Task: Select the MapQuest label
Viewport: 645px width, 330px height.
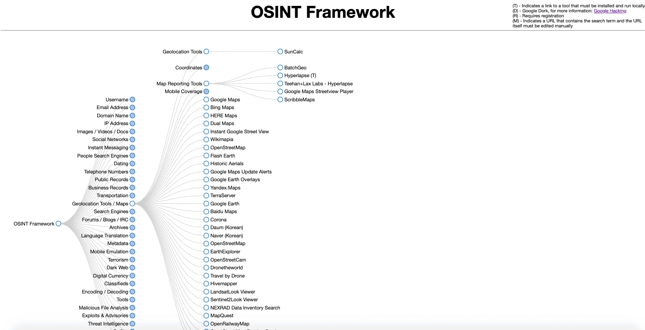Action: click(222, 315)
